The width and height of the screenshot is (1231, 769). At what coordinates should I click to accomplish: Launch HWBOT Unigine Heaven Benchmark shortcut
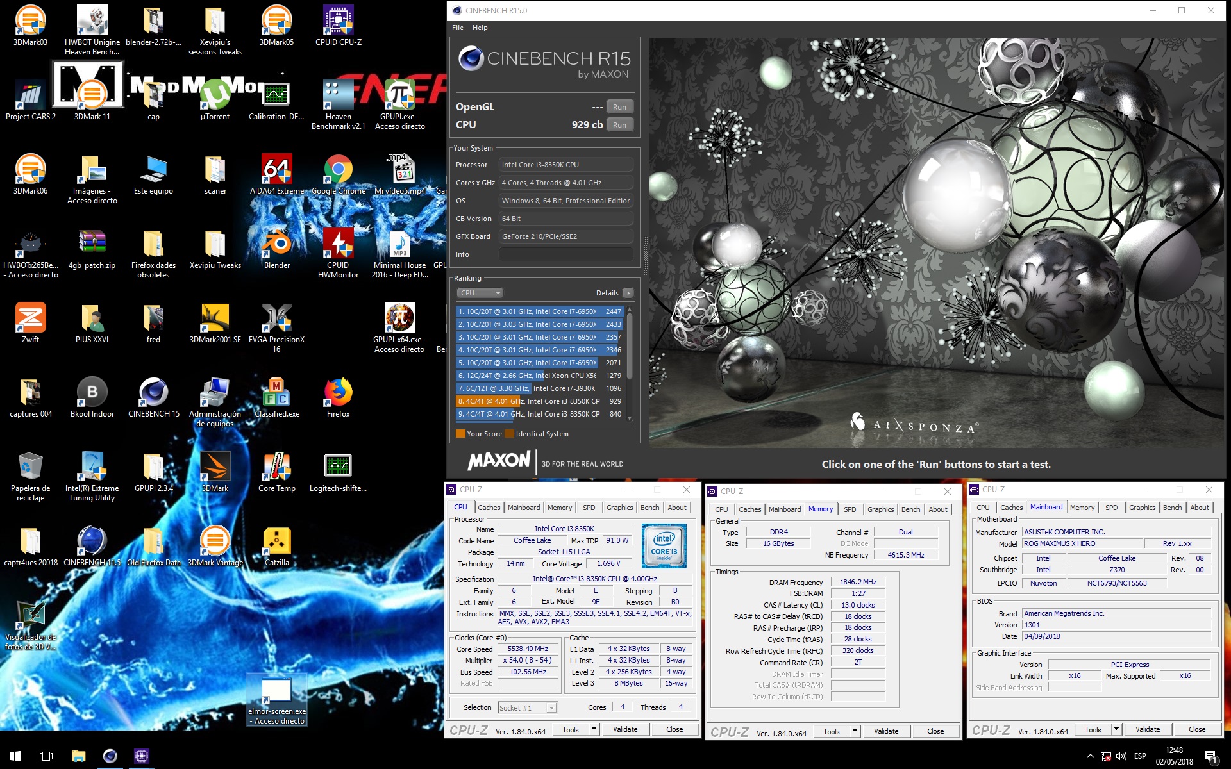[x=92, y=30]
